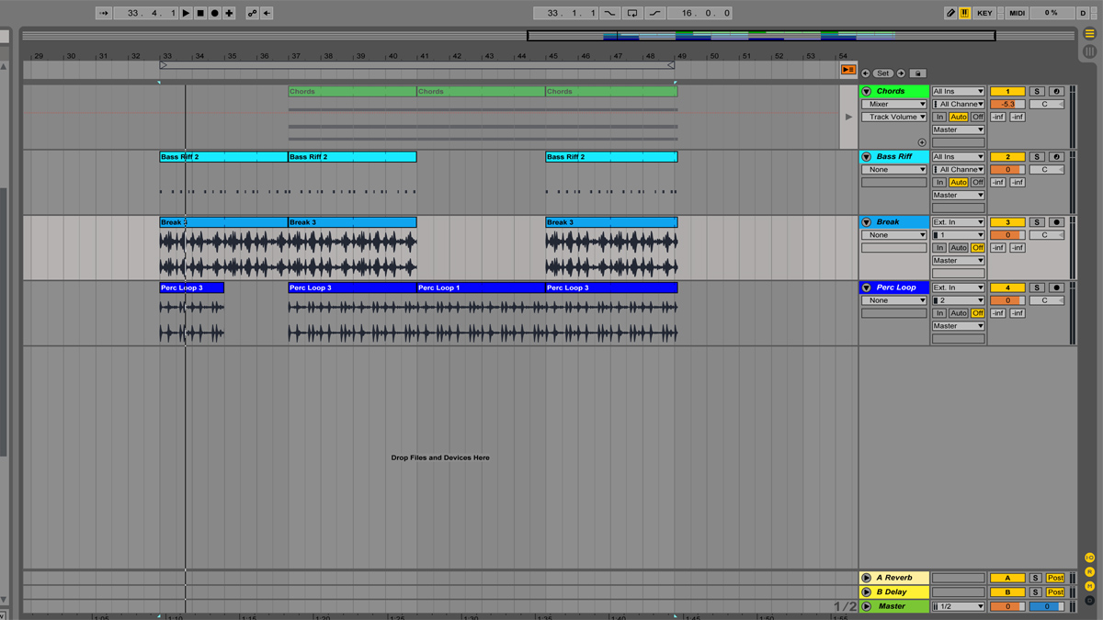Viewport: 1103px width, 620px height.
Task: Select the first Chords clip header
Action: (352, 92)
